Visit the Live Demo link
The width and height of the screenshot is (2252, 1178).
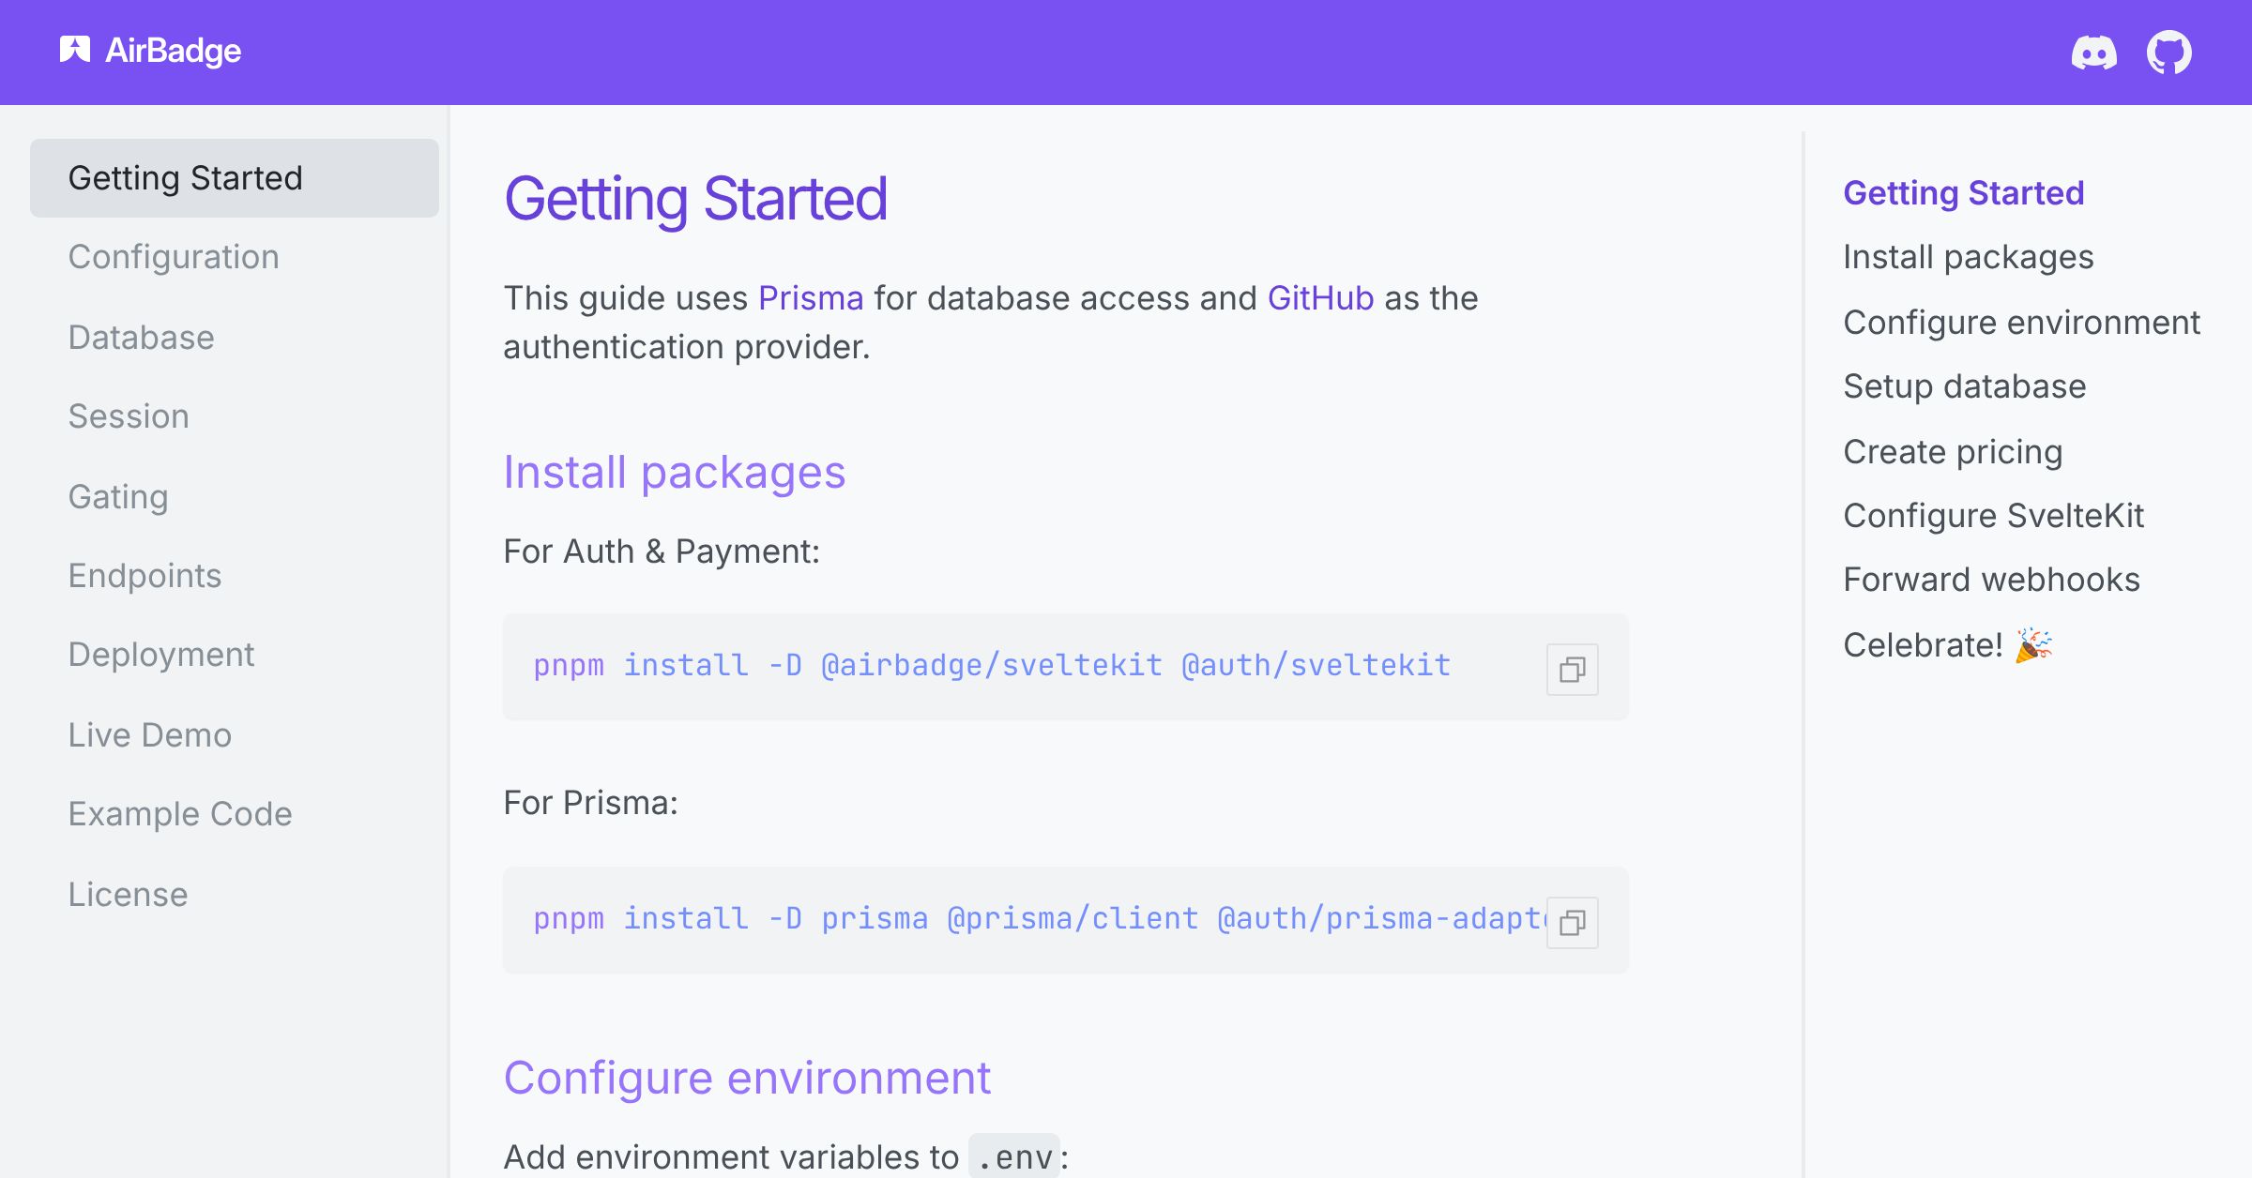(150, 734)
